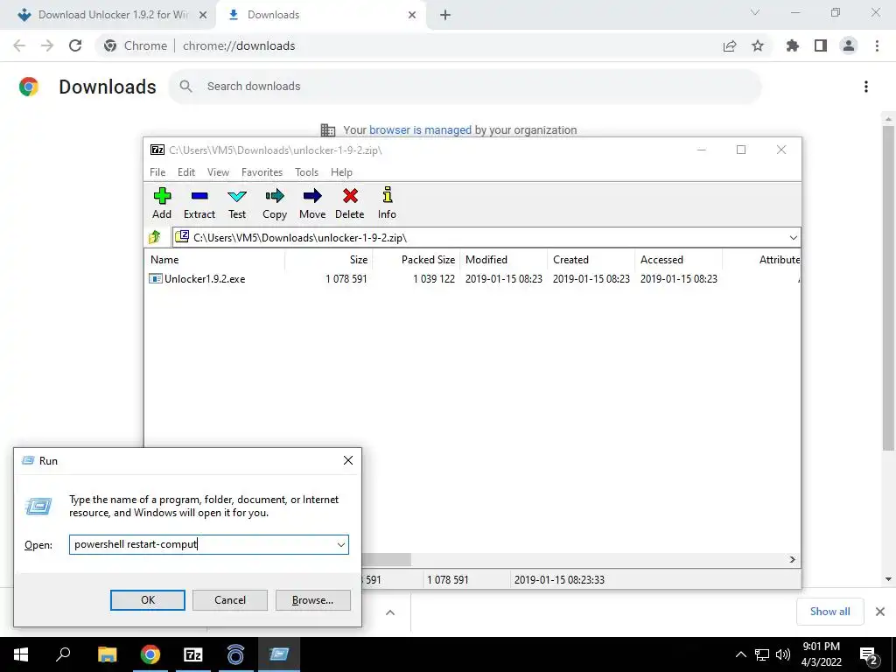Sort by the Packed Size column header

point(416,259)
